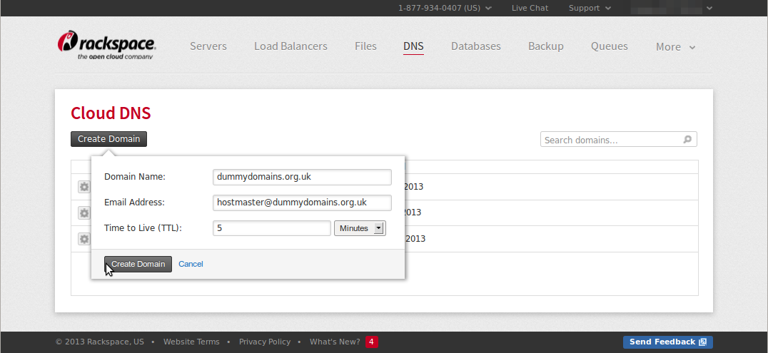Viewport: 768px width, 353px height.
Task: Open the Servers tab
Action: (208, 46)
